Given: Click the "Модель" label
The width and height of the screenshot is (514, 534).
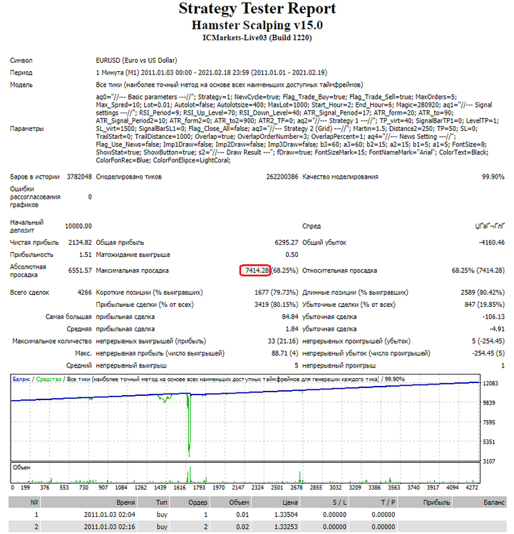Looking at the screenshot, I should [x=21, y=85].
